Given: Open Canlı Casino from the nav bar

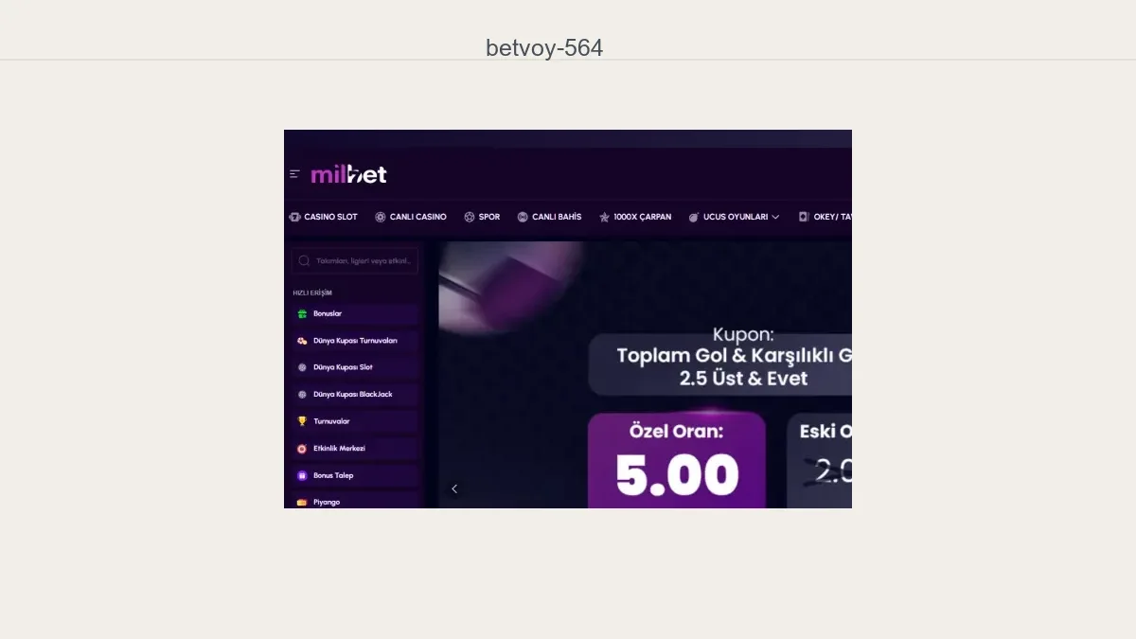Looking at the screenshot, I should [411, 217].
